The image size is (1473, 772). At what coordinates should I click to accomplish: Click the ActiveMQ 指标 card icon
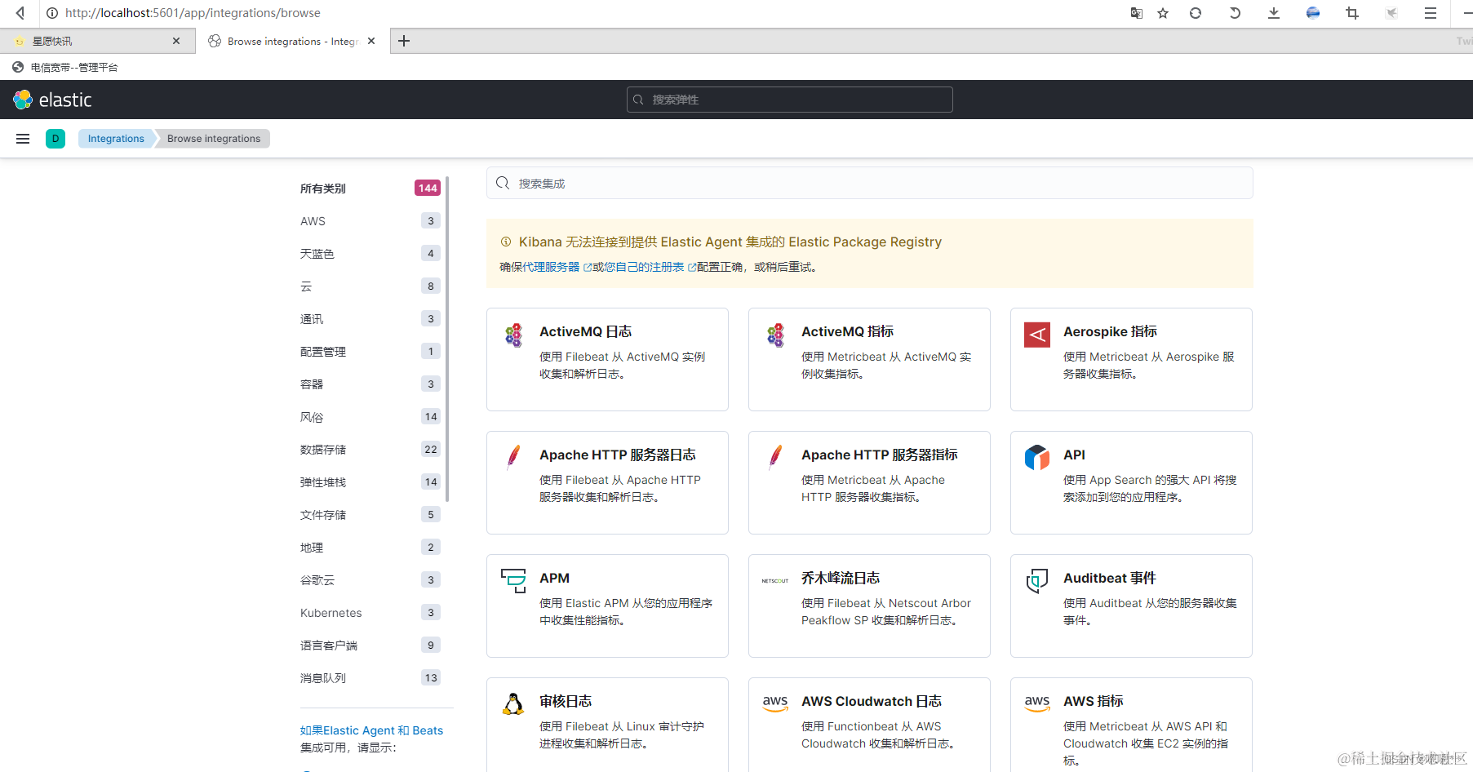(775, 335)
